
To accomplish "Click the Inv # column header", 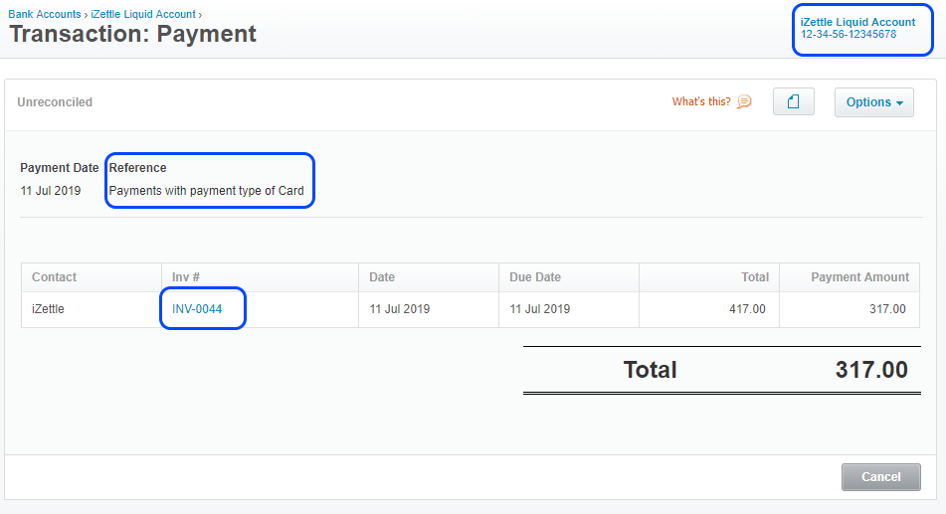I will coord(187,277).
